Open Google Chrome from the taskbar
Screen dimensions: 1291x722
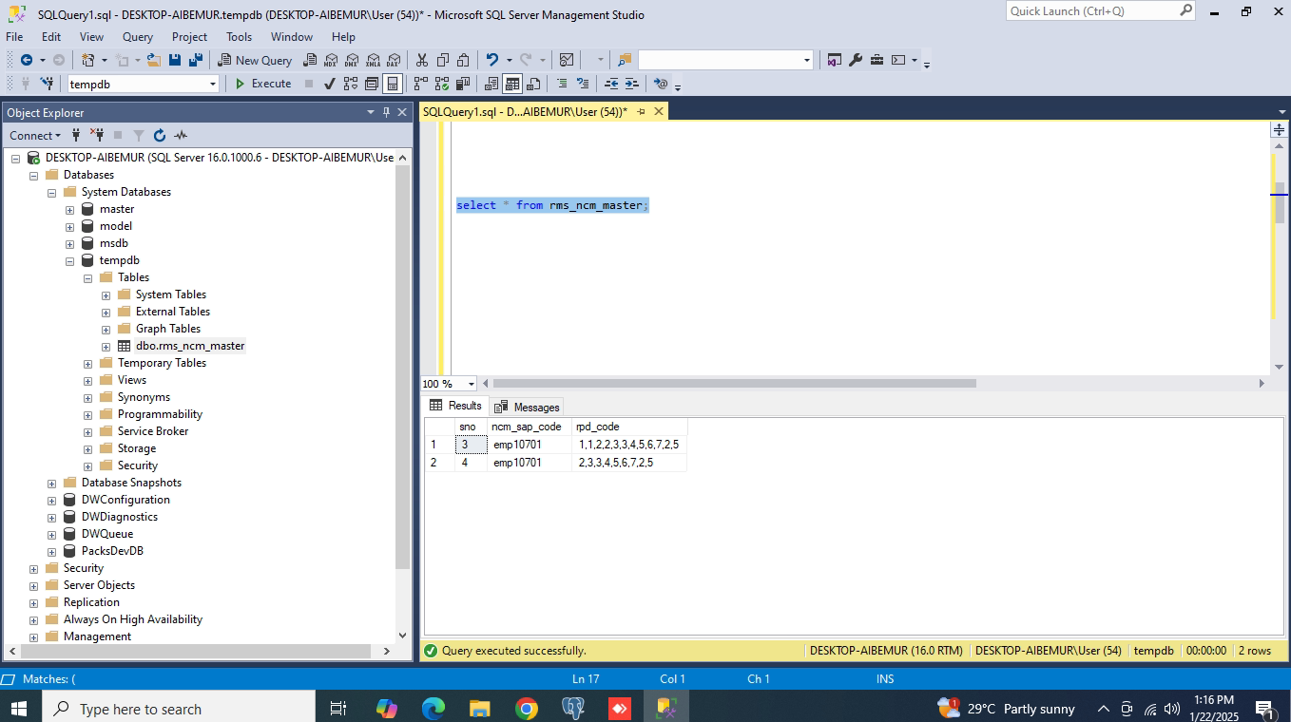coord(527,709)
